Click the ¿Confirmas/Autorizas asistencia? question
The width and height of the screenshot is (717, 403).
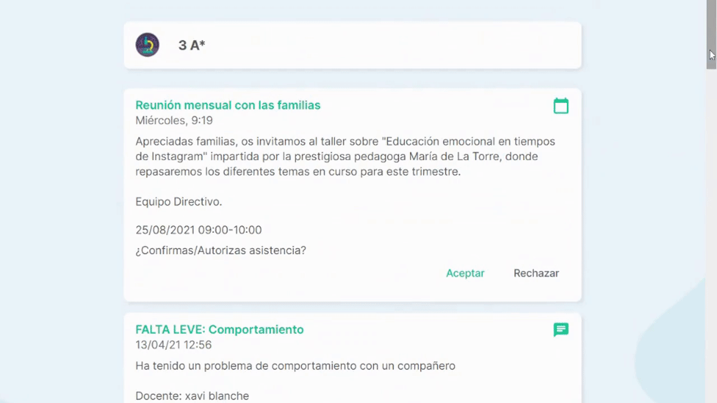(x=221, y=250)
